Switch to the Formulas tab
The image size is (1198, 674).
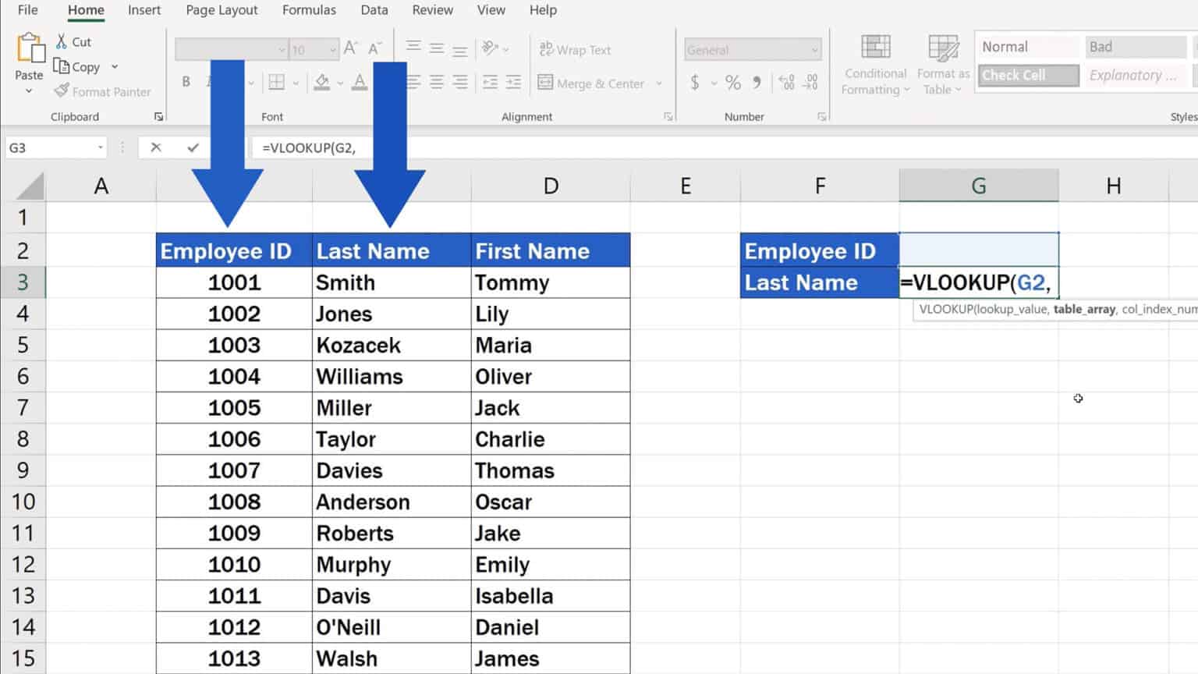pos(309,10)
